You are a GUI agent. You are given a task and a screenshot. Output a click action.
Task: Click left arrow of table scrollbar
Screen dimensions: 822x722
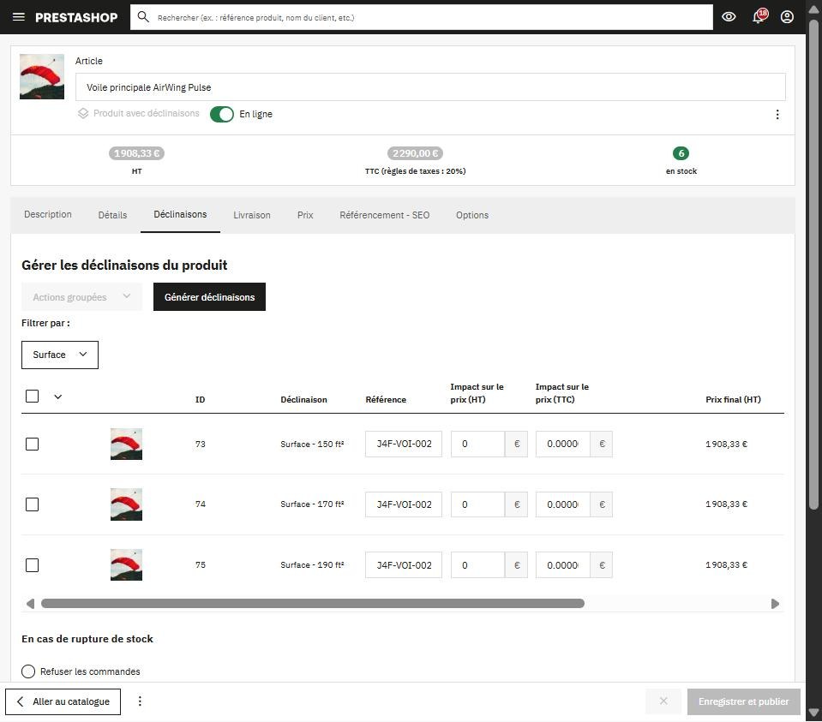coord(30,604)
